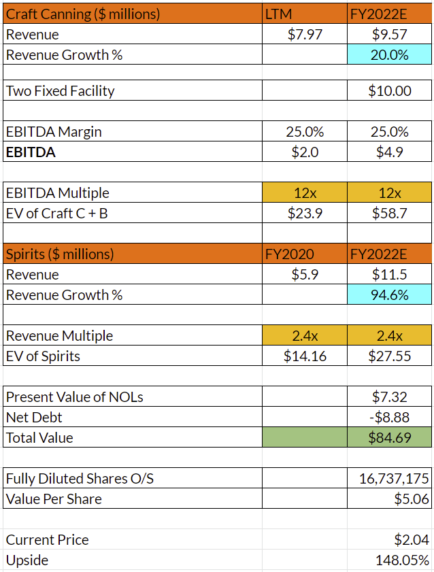This screenshot has height=572, width=434.
Task: Click the NOLs value $7.32
Action: [389, 397]
